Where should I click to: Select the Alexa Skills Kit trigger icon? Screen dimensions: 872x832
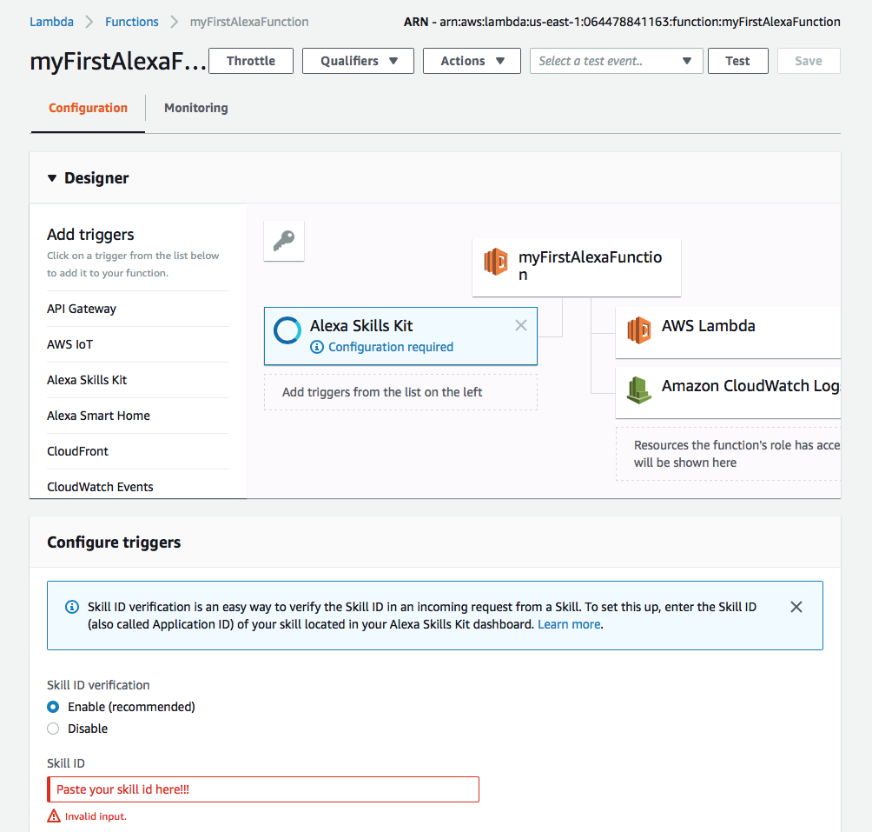[x=287, y=330]
